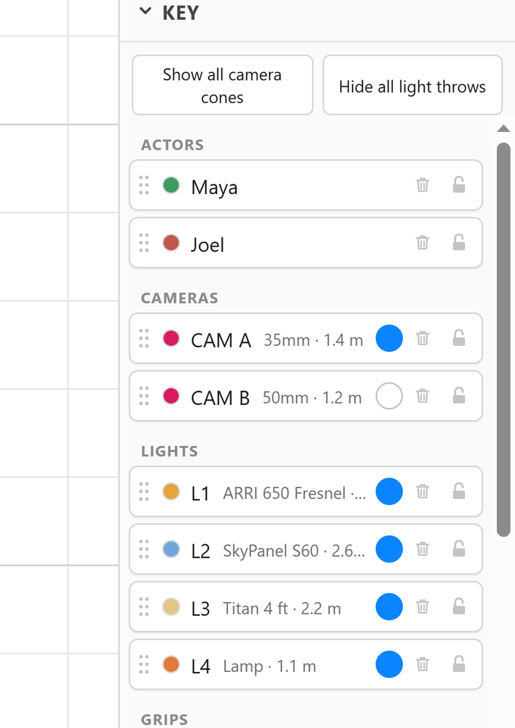The height and width of the screenshot is (728, 515).
Task: Delete Maya with the trash icon
Action: point(423,185)
